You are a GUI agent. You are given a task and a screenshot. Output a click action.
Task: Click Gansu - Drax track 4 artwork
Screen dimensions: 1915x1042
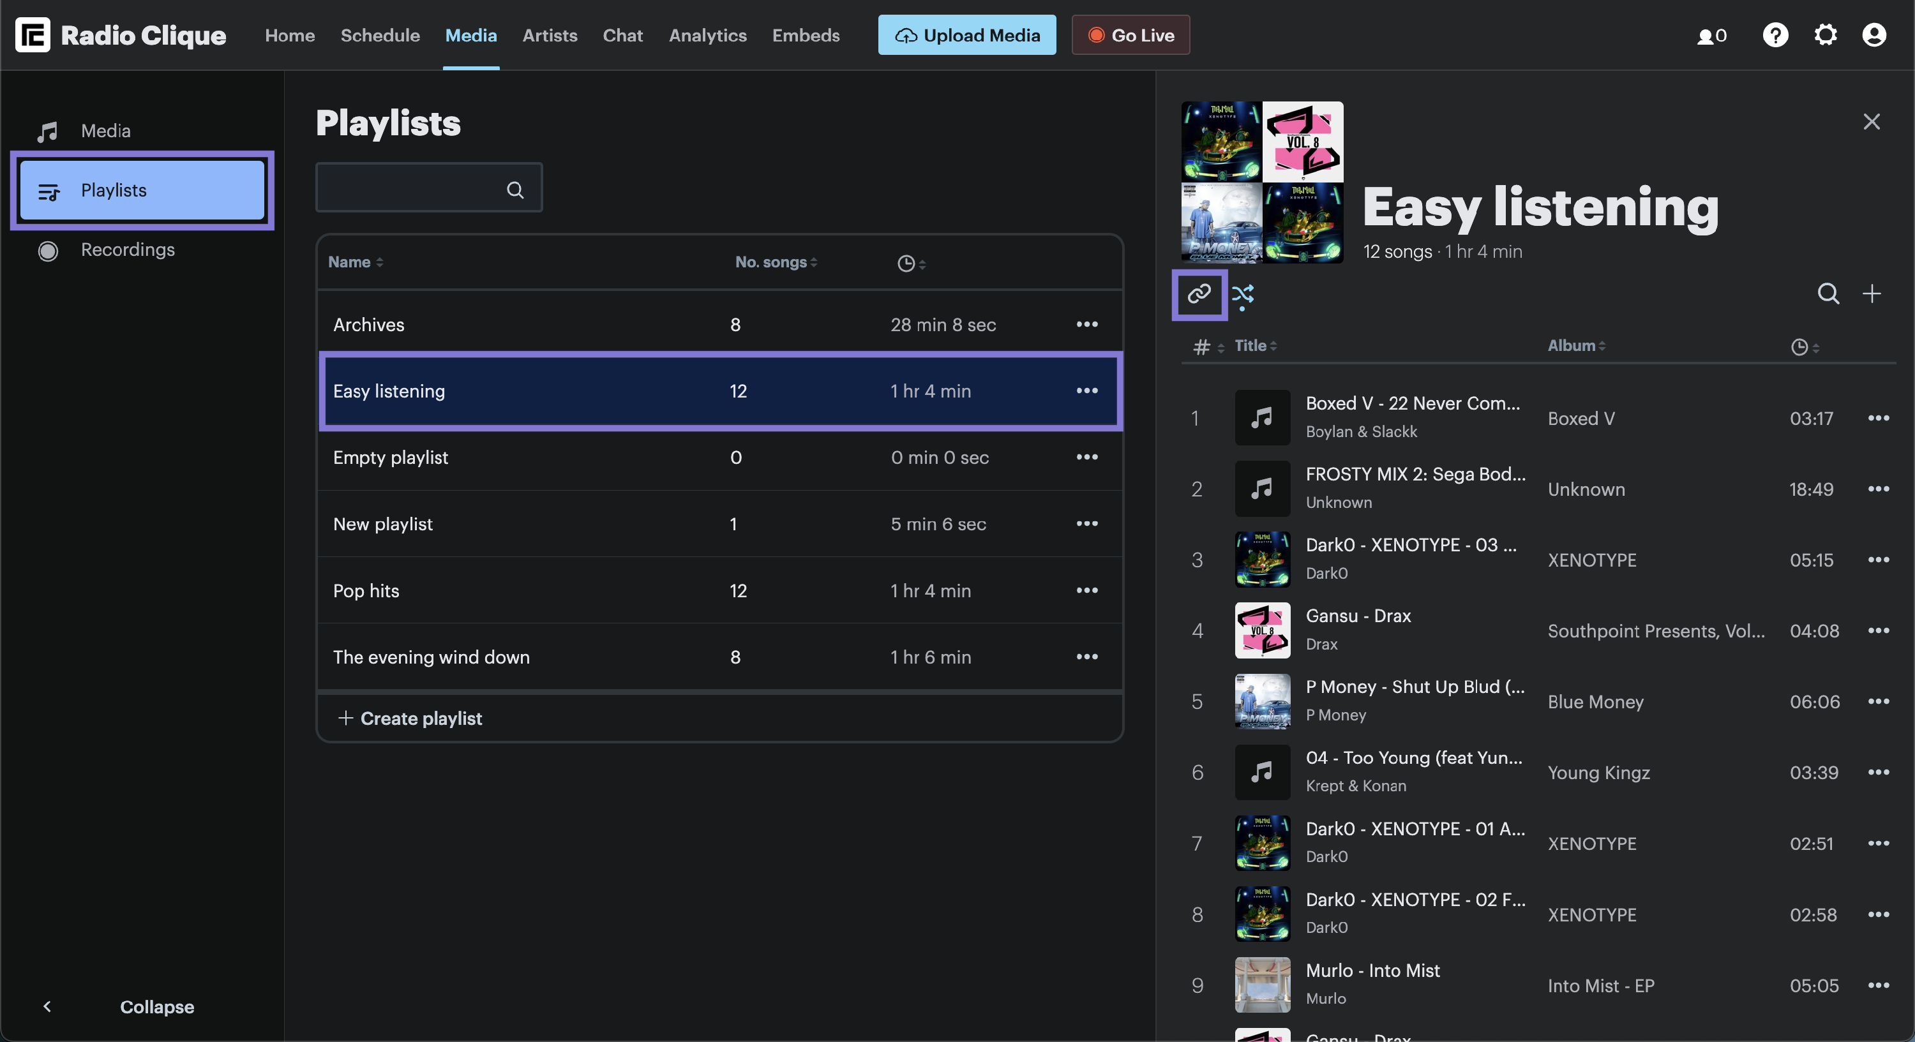pos(1261,630)
